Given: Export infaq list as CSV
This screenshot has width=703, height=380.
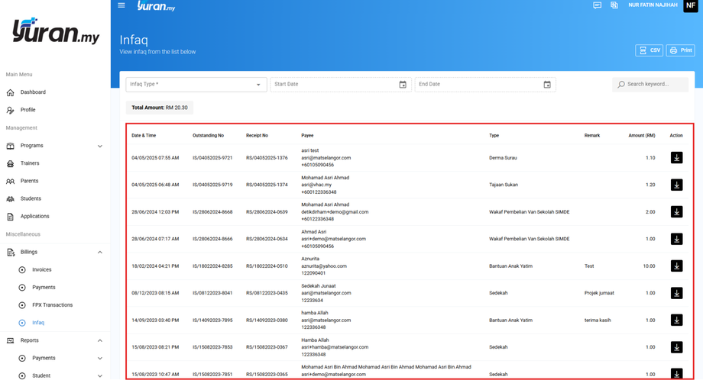Looking at the screenshot, I should click(x=649, y=50).
